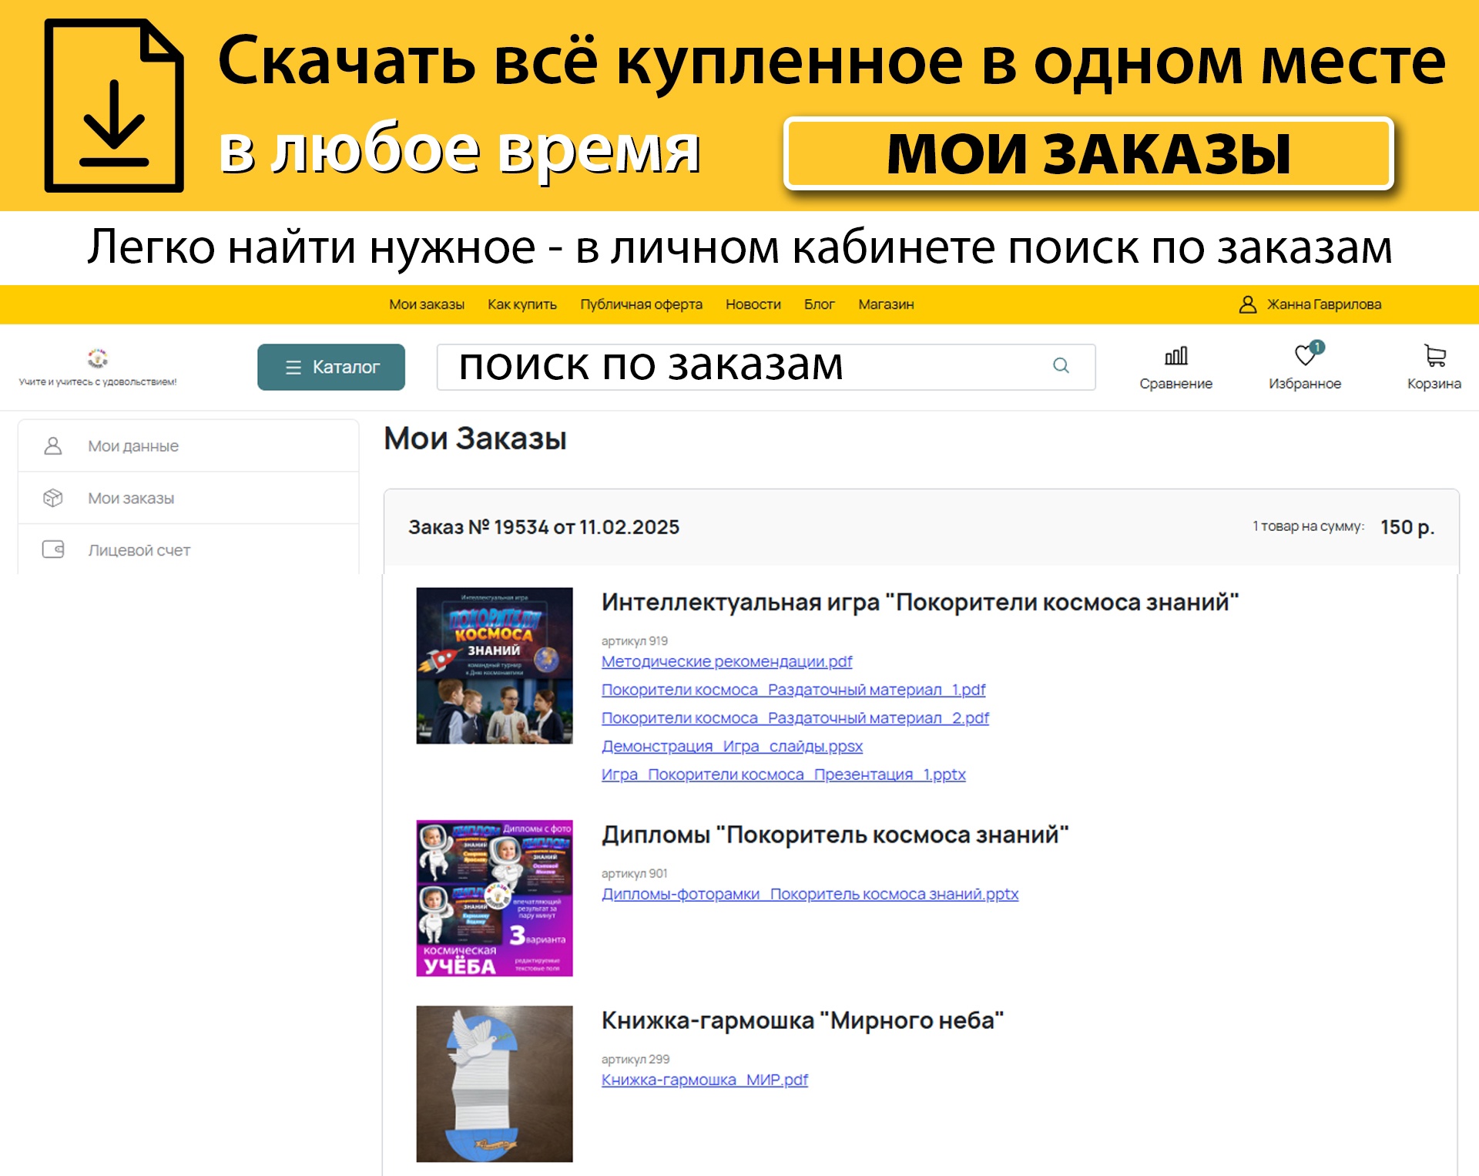Click the Покорители космоса знаний thumbnail
This screenshot has height=1176, width=1479.
(x=495, y=666)
